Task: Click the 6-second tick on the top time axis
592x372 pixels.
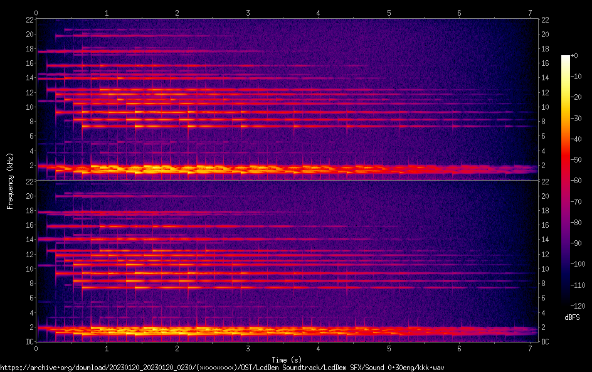Action: point(460,13)
